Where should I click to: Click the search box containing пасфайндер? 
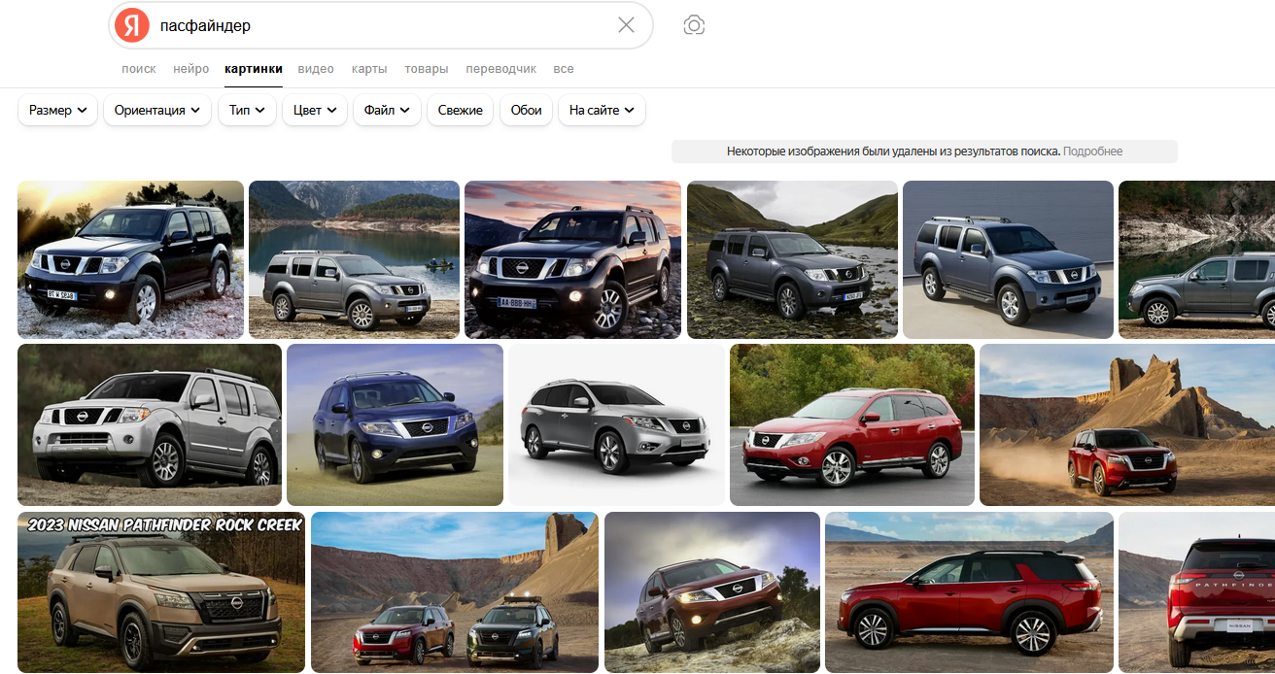click(x=380, y=25)
